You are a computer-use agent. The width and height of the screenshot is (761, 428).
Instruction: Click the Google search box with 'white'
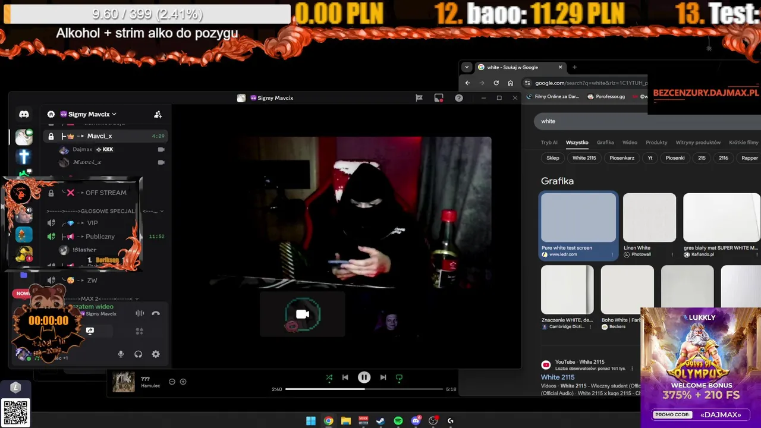pos(647,121)
